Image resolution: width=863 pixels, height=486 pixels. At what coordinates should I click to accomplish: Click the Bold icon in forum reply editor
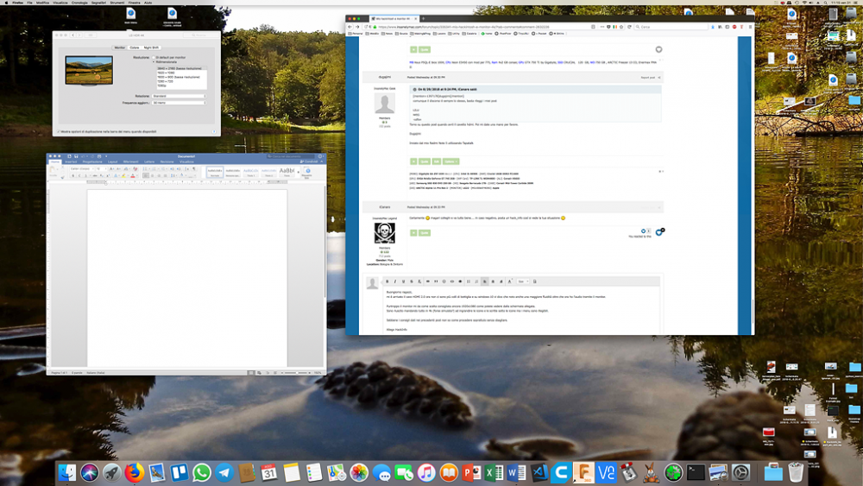[387, 281]
